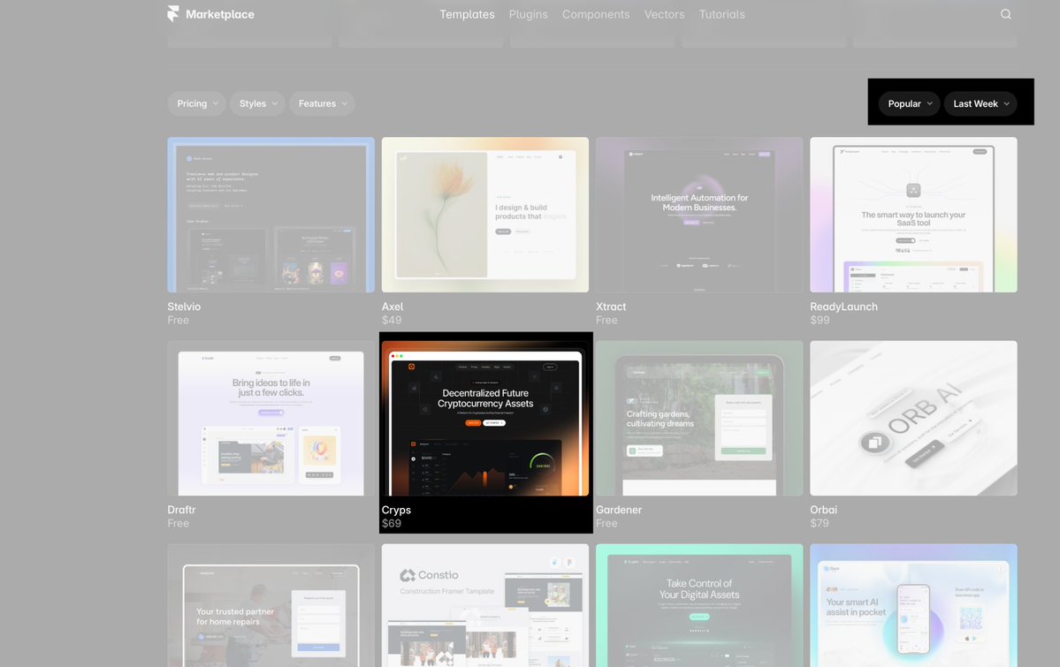View the Xtract free template
Screen dimensions: 1060x667
click(698, 214)
